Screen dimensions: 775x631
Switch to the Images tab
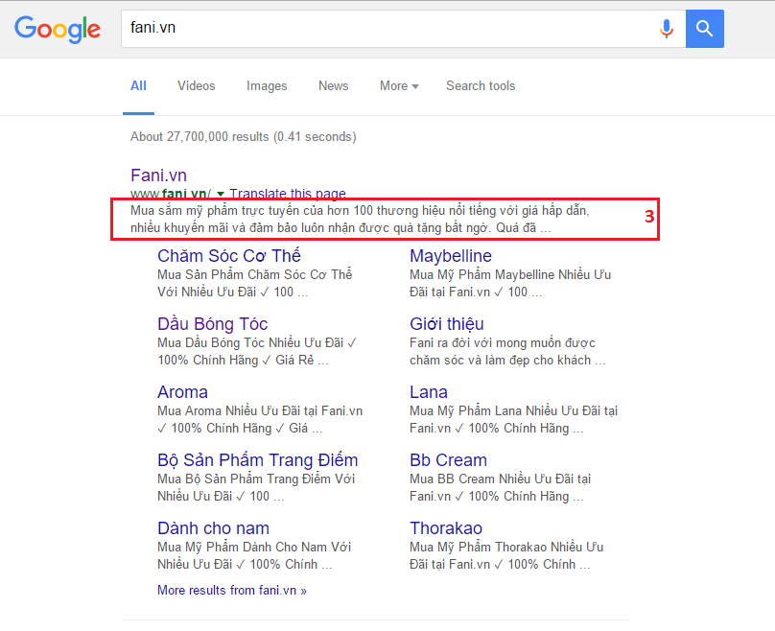(267, 86)
